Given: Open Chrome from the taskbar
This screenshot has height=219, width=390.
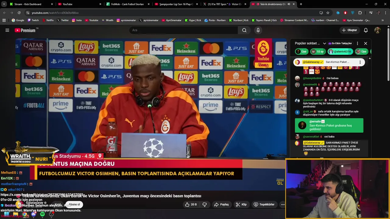Looking at the screenshot, I should coord(25,214).
